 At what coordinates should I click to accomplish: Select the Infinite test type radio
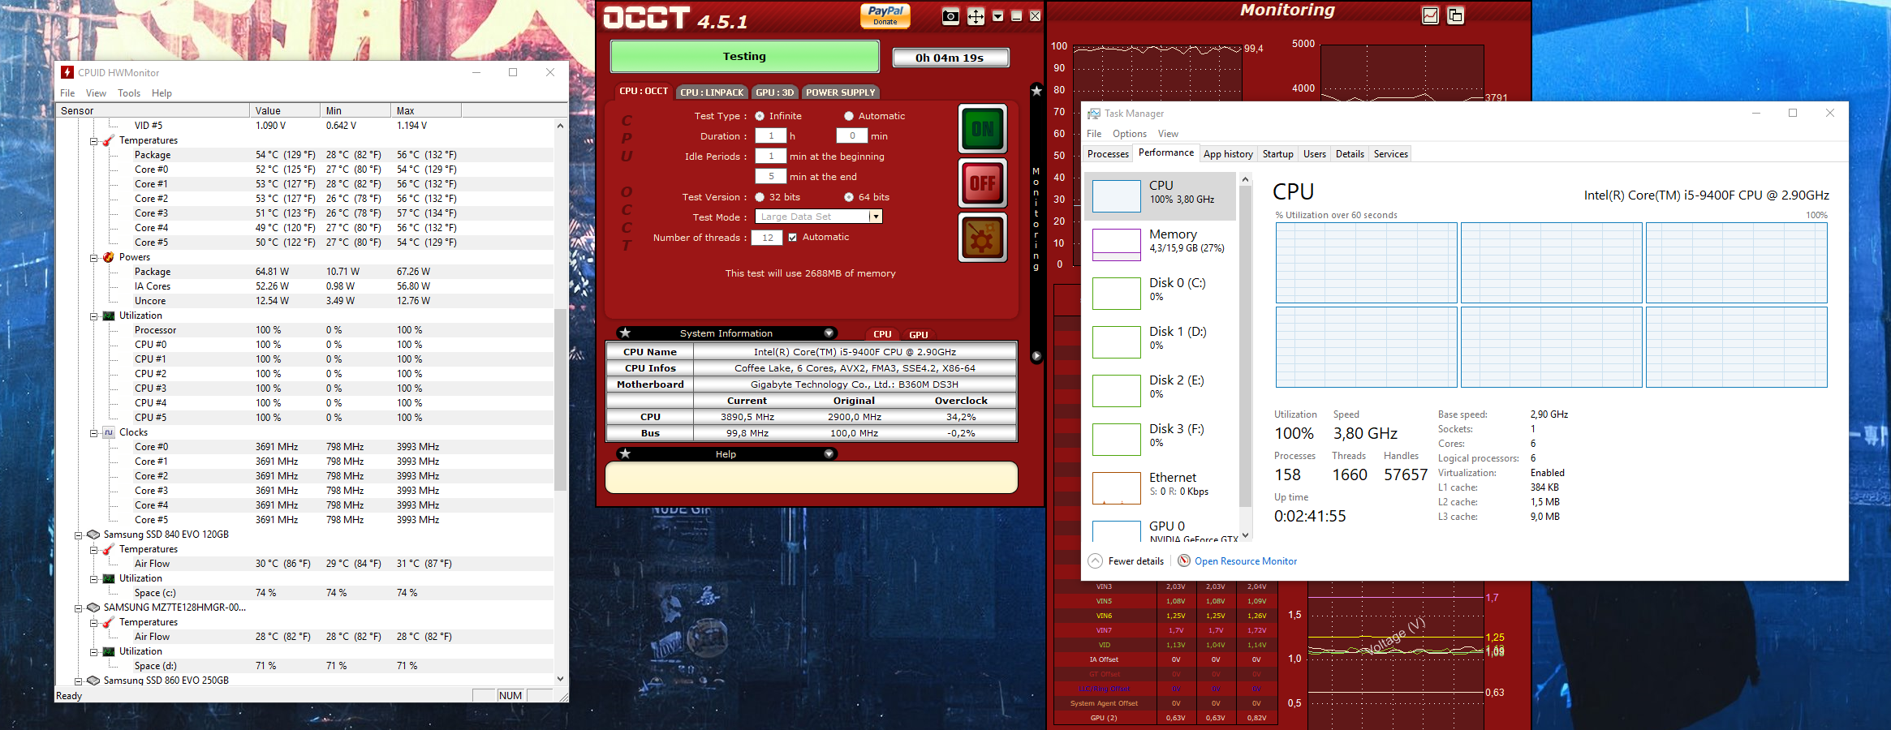pos(760,116)
